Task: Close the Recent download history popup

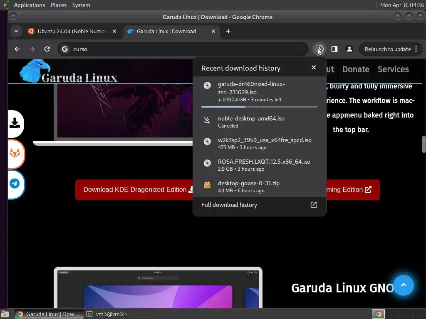Action: 314,67
